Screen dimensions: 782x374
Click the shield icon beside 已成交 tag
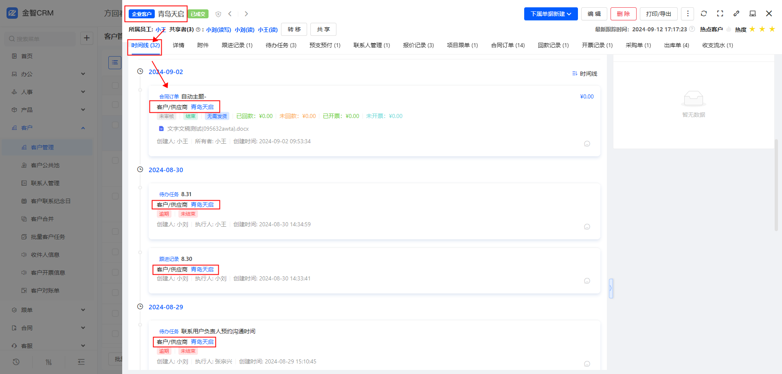tap(218, 14)
